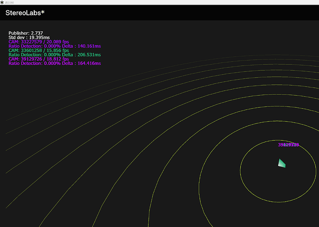Click the ZED360 window icon in title bar
Viewport: 319px width, 227px height.
(2, 2)
